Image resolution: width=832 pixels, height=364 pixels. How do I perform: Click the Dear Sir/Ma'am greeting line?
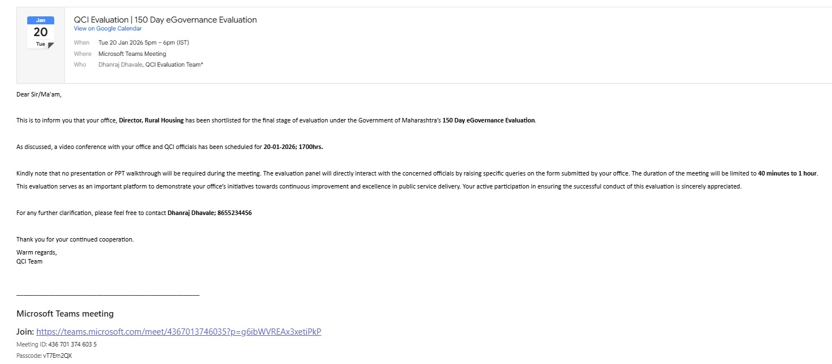pyautogui.click(x=39, y=94)
